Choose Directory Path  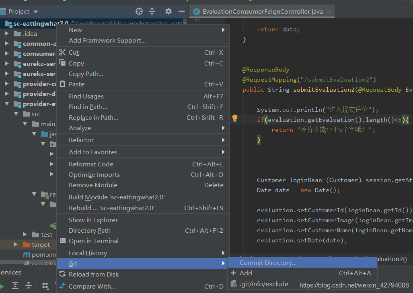(x=143, y=231)
